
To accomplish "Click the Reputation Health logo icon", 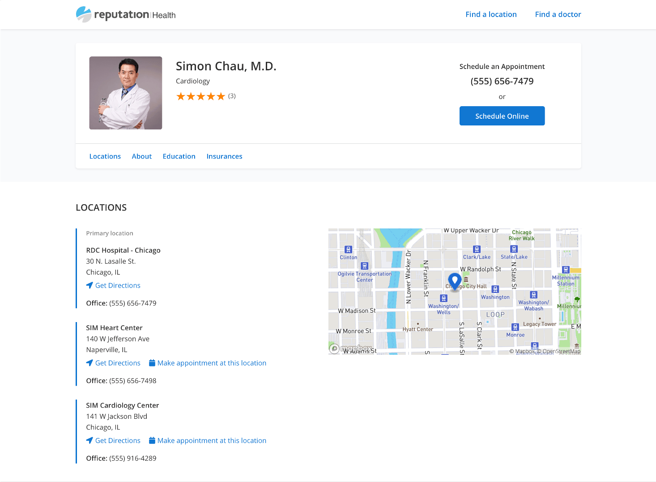I will [x=84, y=14].
